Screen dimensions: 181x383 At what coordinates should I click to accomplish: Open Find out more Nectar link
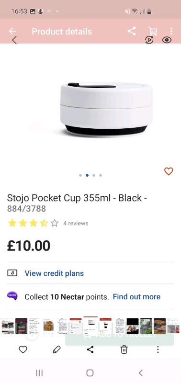point(136,297)
